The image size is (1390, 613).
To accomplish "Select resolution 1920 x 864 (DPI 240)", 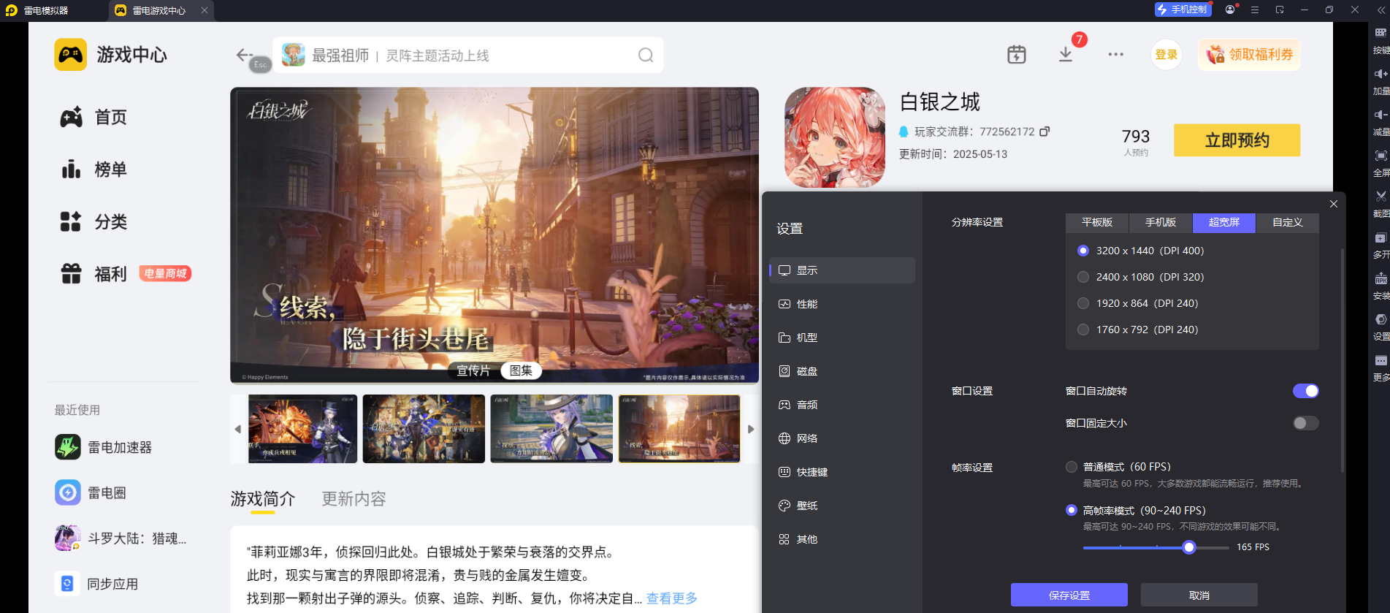I will [1083, 303].
